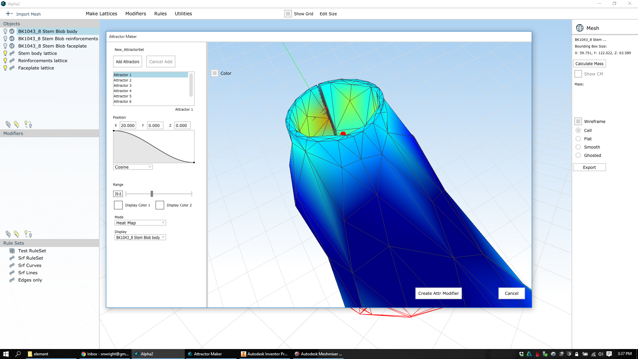Screen dimensions: 638x359
Task: Open the falloff curve type dropdown
Action: coord(132,167)
